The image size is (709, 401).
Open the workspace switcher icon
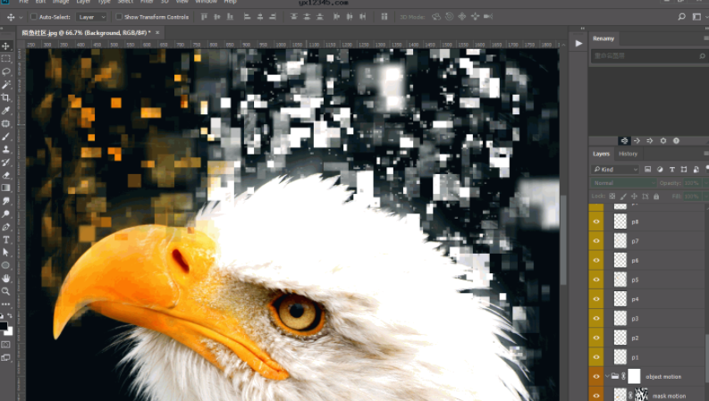pyautogui.click(x=696, y=17)
